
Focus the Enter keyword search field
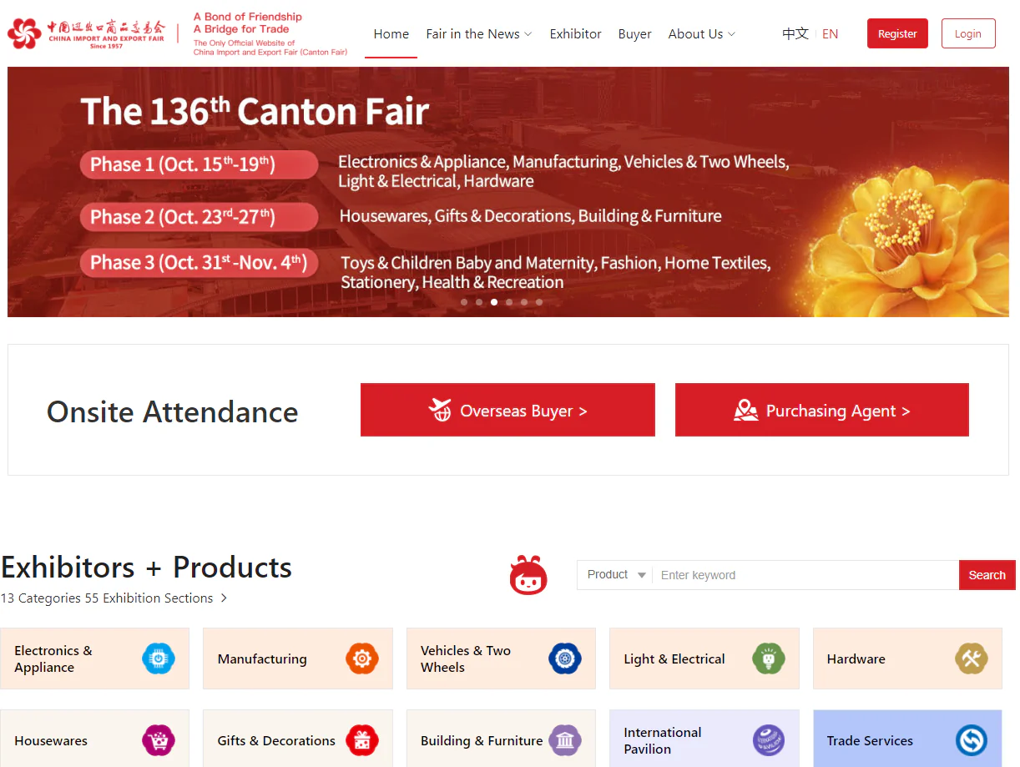click(x=805, y=575)
